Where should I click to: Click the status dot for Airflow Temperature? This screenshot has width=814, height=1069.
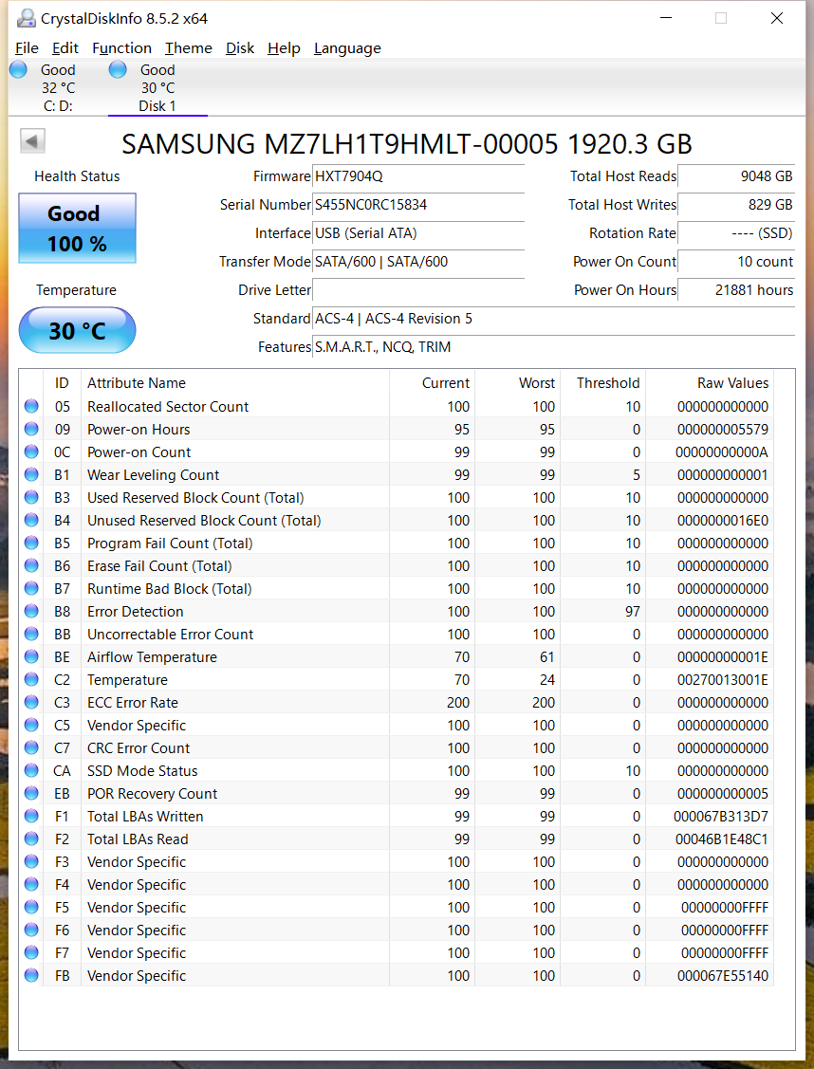coord(31,656)
